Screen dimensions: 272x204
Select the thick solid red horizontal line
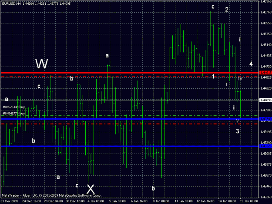[x=130, y=73]
